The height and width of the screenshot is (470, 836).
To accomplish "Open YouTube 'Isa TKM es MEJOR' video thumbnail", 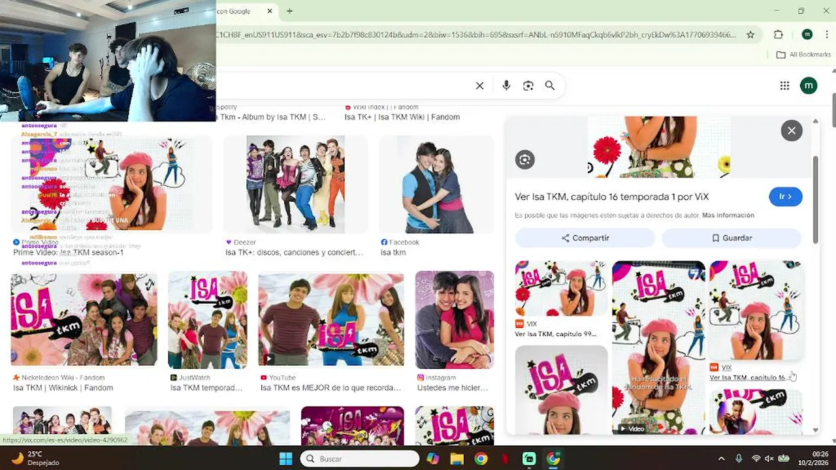I will click(331, 319).
